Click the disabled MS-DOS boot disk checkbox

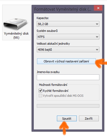40,96
